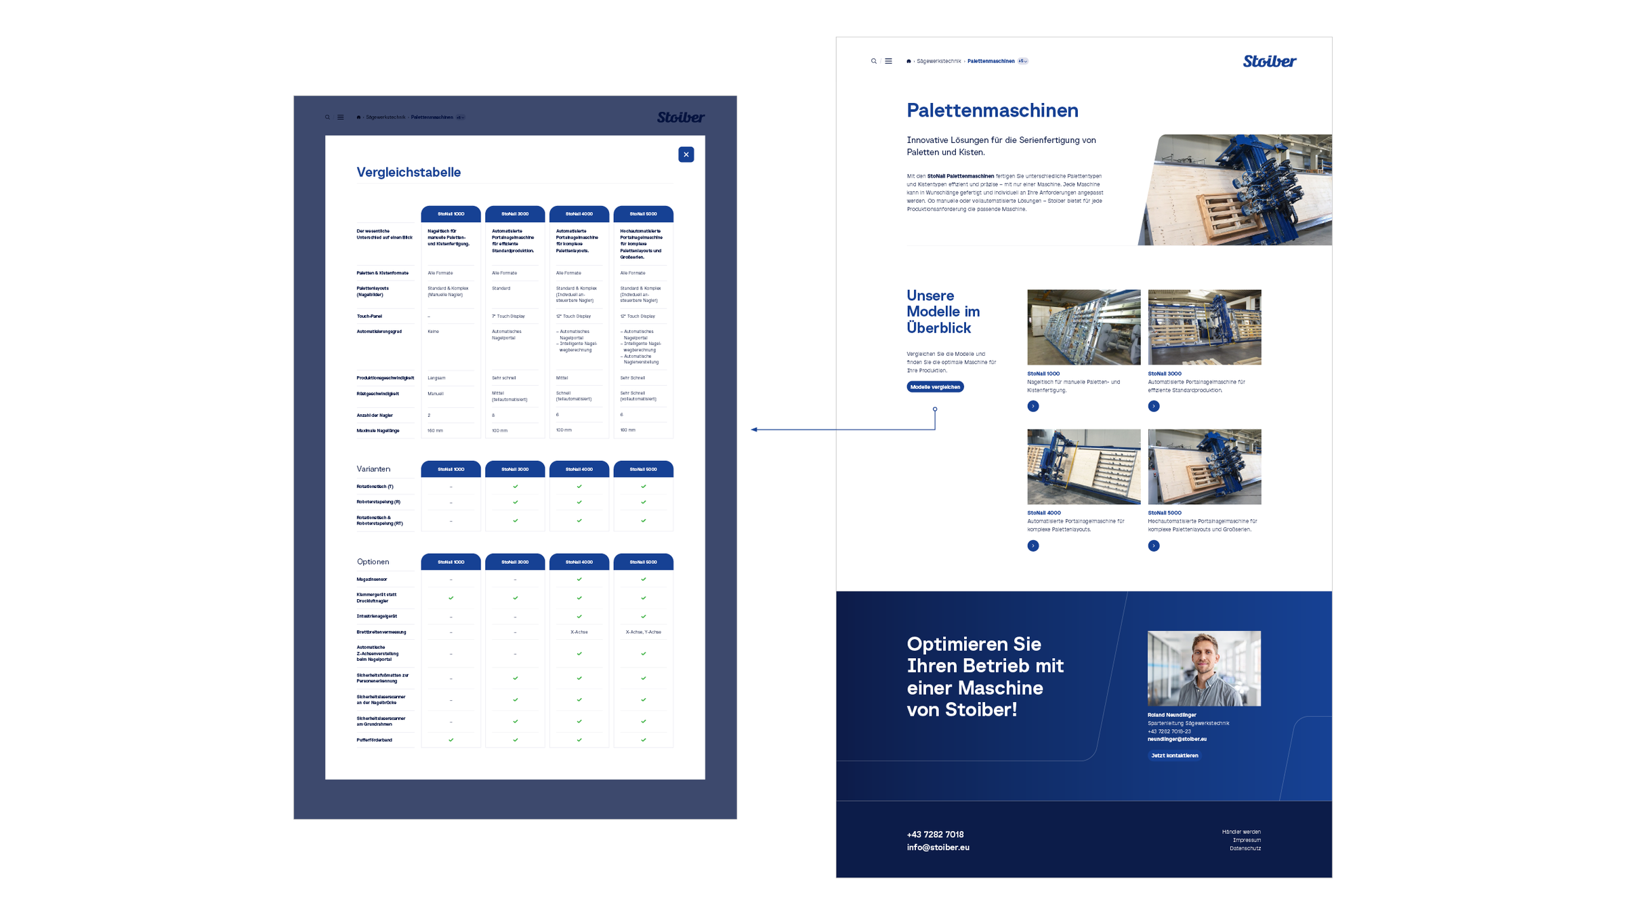Viewport: 1626px width, 915px height.
Task: Click the 'Paletten & Kistenformate' row label
Action: click(x=382, y=273)
